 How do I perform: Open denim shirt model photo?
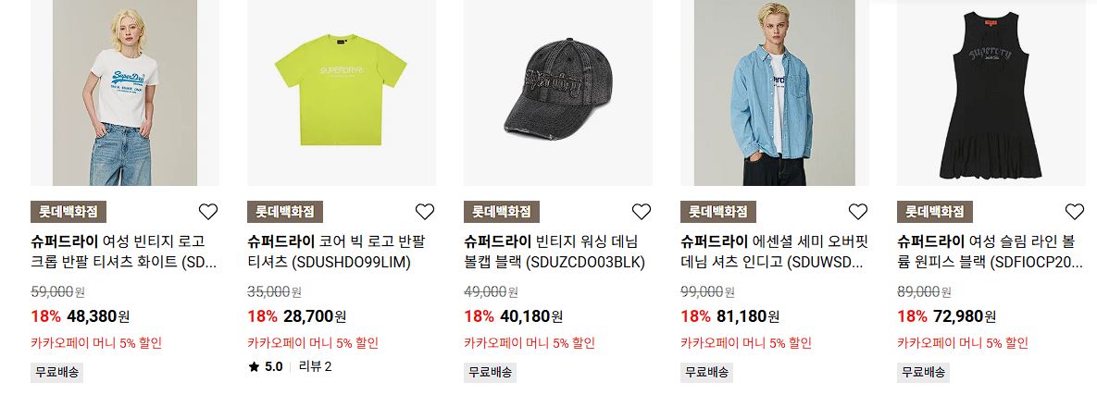click(775, 93)
